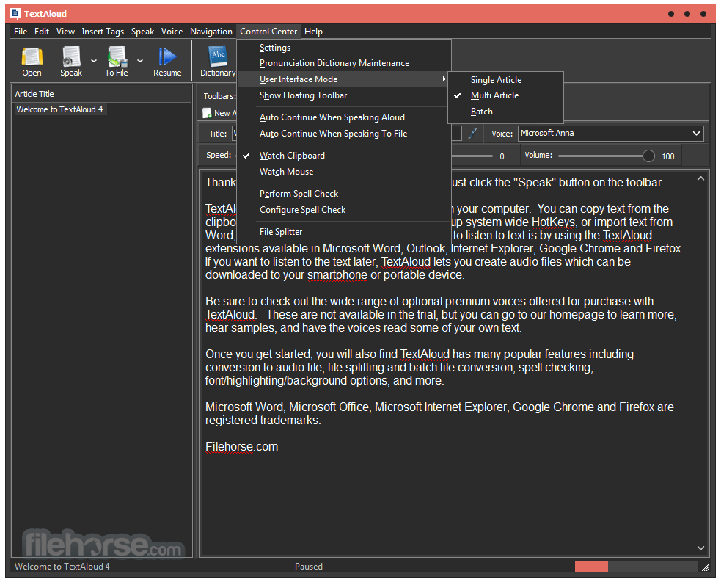Click the word HotKeys in the text
This screenshot has height=582, width=721.
[x=553, y=222]
